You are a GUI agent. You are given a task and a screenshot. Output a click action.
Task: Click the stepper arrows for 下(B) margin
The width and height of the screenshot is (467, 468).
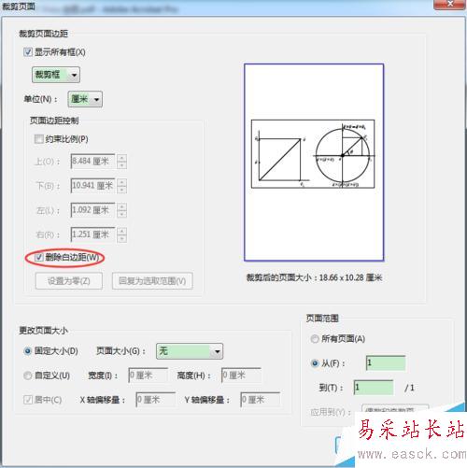(121, 186)
